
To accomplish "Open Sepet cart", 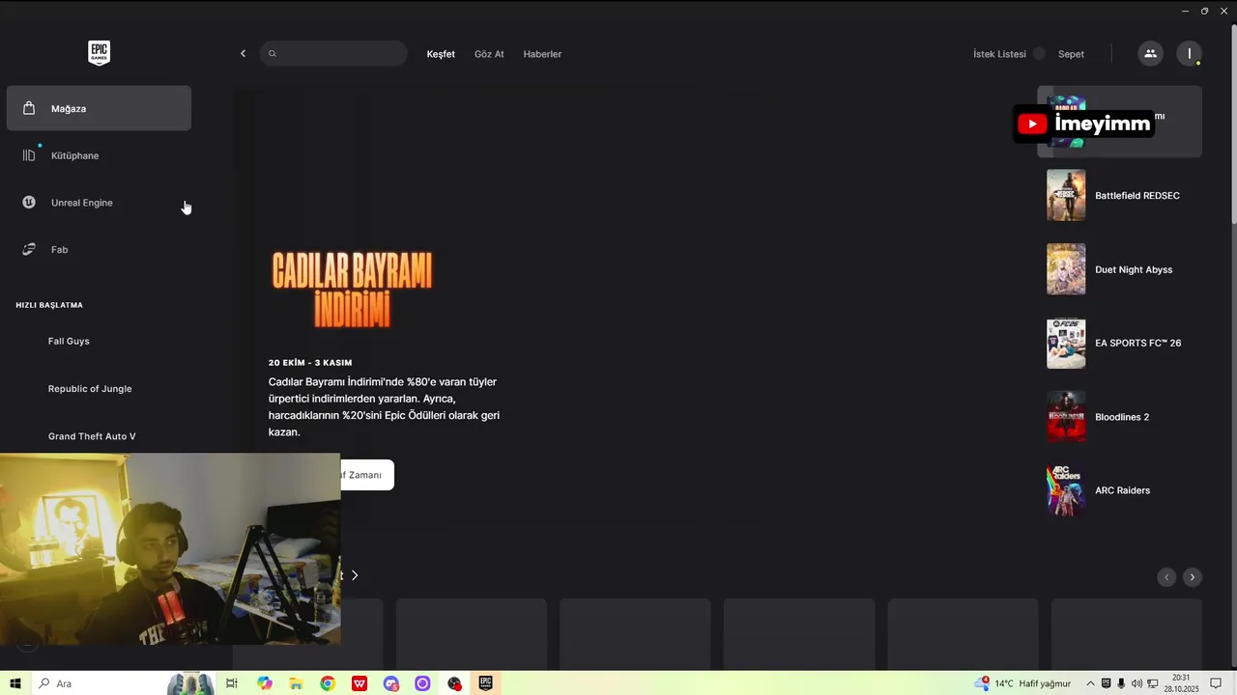I will [1071, 54].
